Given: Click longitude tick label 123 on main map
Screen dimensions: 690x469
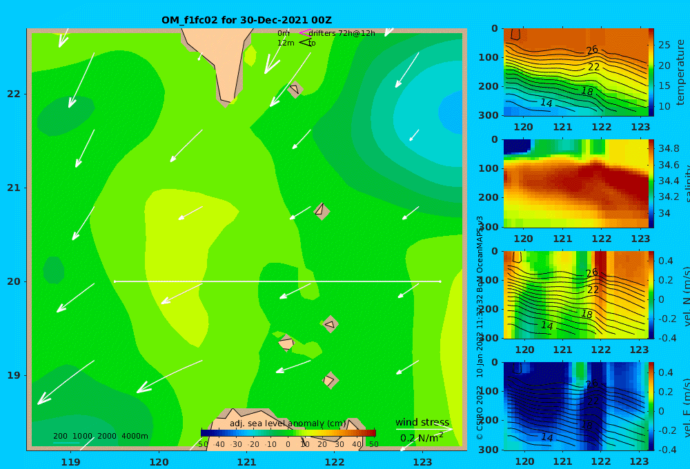Looking at the screenshot, I should click(x=422, y=462).
